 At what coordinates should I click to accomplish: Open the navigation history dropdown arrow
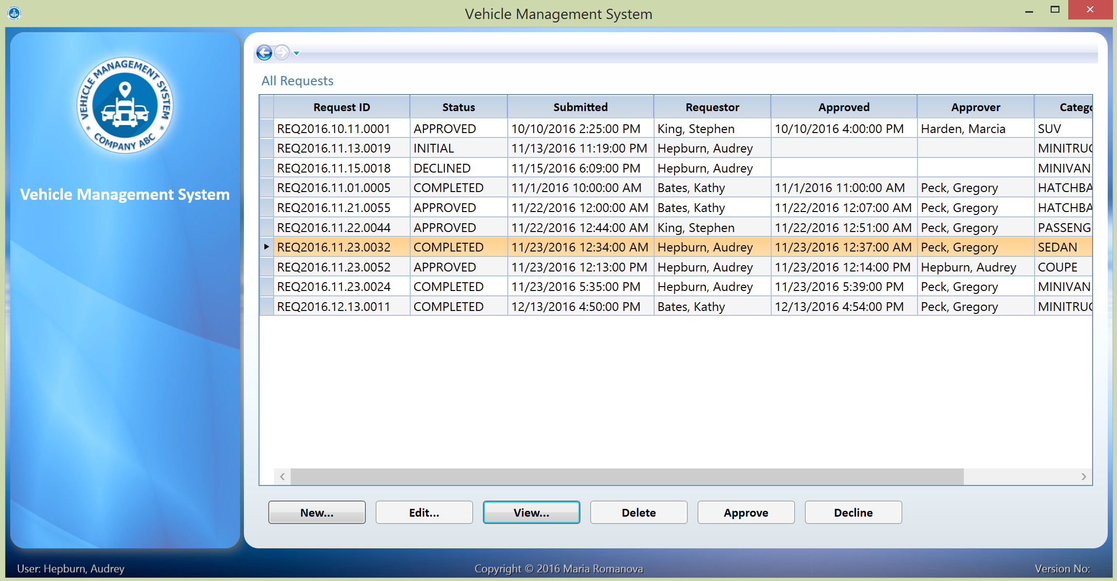(x=297, y=53)
